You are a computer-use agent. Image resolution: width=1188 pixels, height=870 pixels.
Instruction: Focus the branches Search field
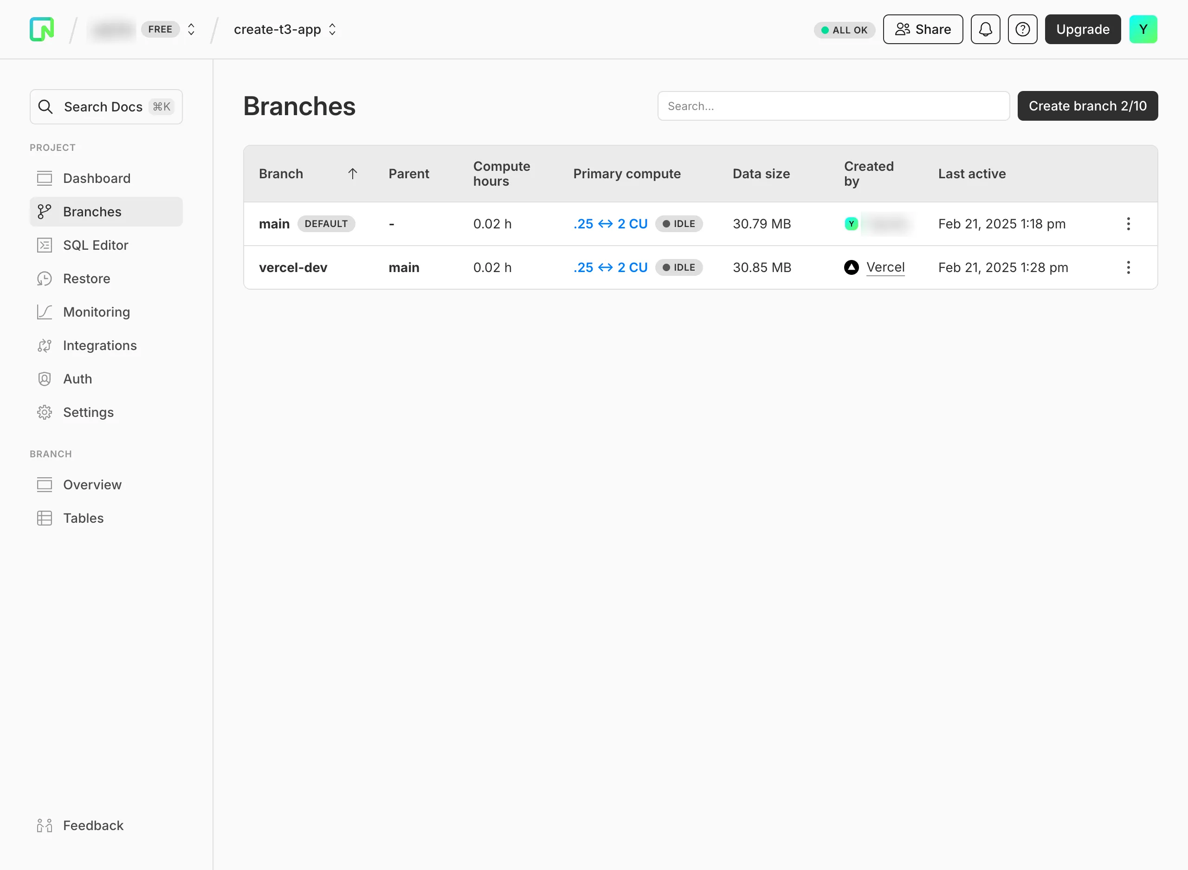tap(833, 106)
